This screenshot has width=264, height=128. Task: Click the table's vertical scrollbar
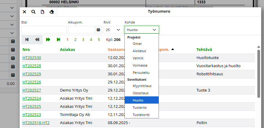259,72
